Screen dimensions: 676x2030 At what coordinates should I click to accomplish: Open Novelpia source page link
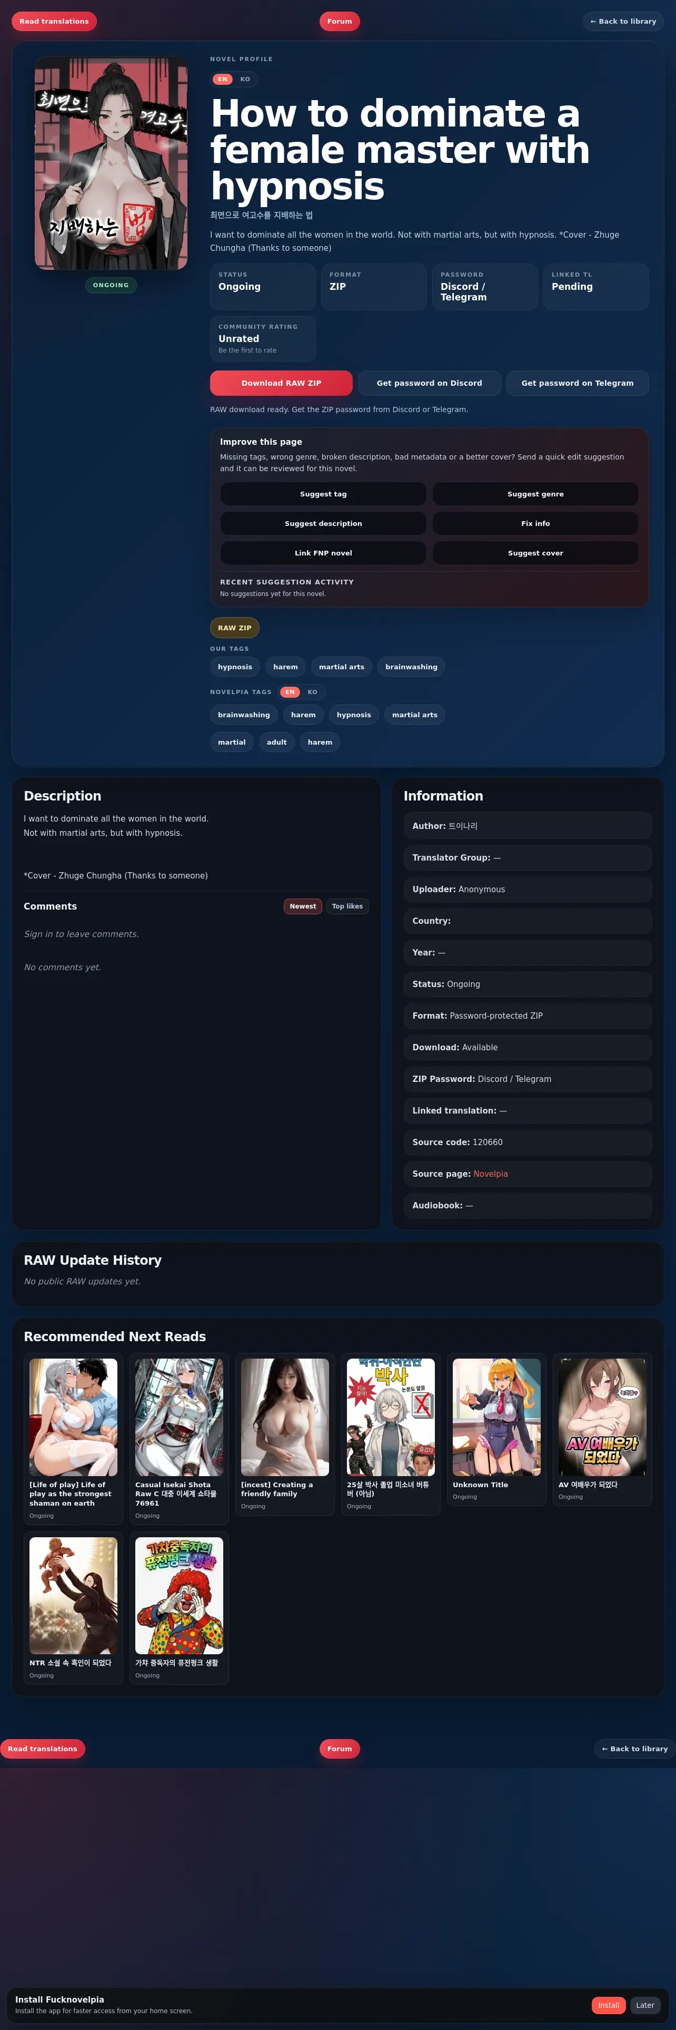pyautogui.click(x=490, y=1174)
